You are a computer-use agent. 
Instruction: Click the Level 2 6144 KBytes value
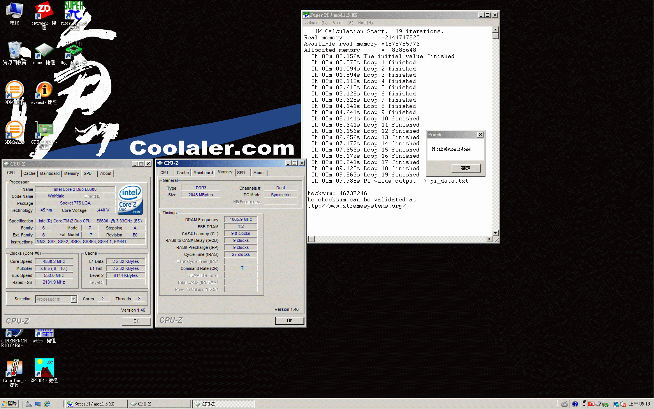coord(125,276)
